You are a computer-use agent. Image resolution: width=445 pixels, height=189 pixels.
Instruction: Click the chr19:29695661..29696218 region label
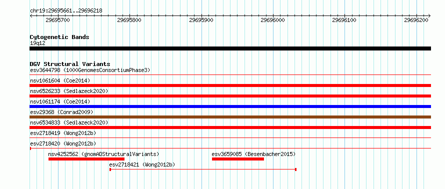click(66, 11)
